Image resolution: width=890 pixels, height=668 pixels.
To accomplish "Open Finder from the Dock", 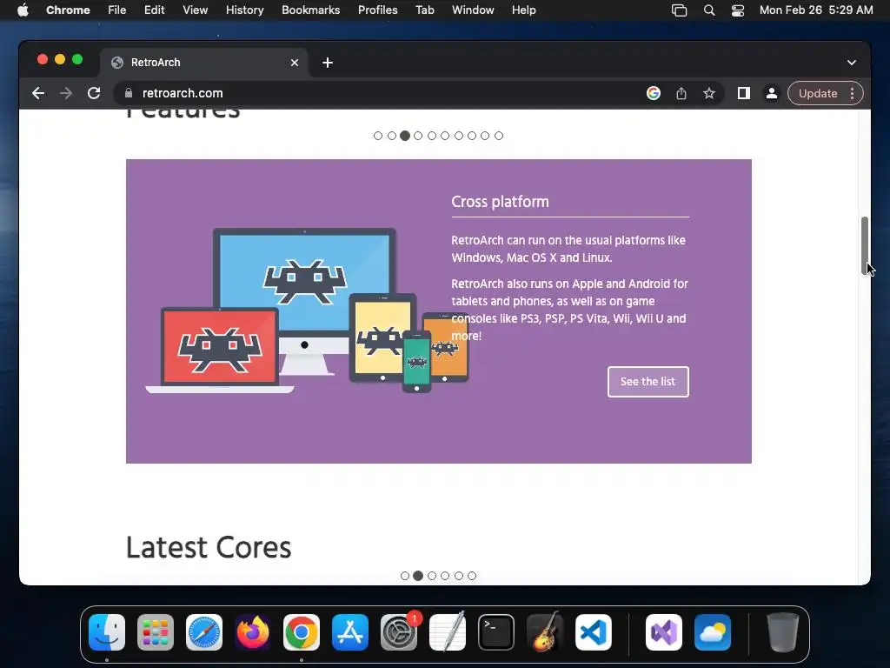I will coord(107,632).
